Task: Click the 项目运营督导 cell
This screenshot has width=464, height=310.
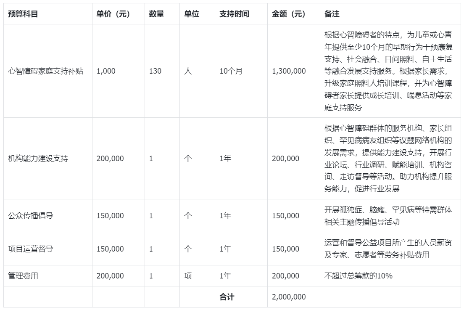Action: [x=31, y=249]
